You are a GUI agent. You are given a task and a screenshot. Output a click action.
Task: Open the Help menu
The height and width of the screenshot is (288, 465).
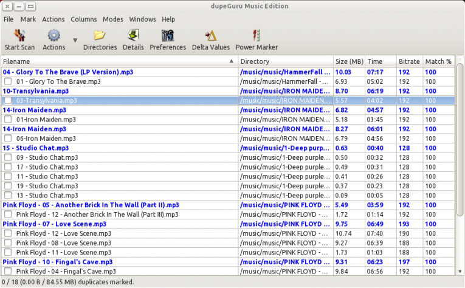[168, 19]
